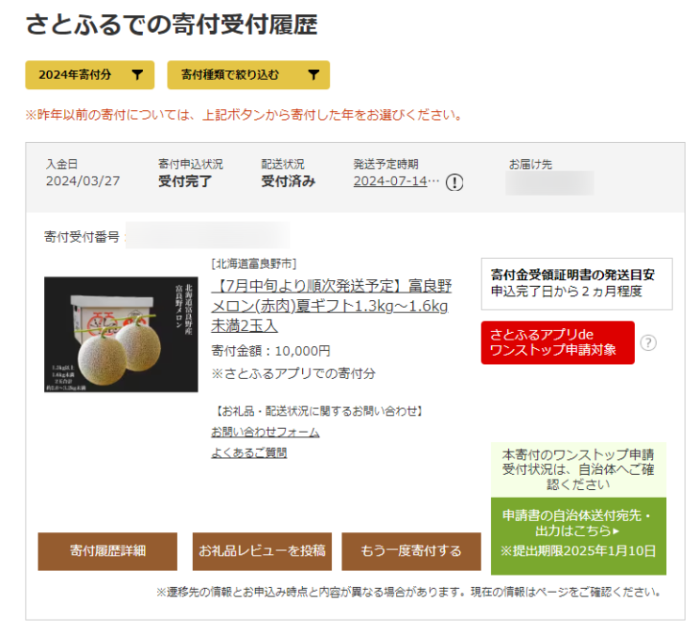Click the exclamation info icon beside shipping date

coord(454,182)
